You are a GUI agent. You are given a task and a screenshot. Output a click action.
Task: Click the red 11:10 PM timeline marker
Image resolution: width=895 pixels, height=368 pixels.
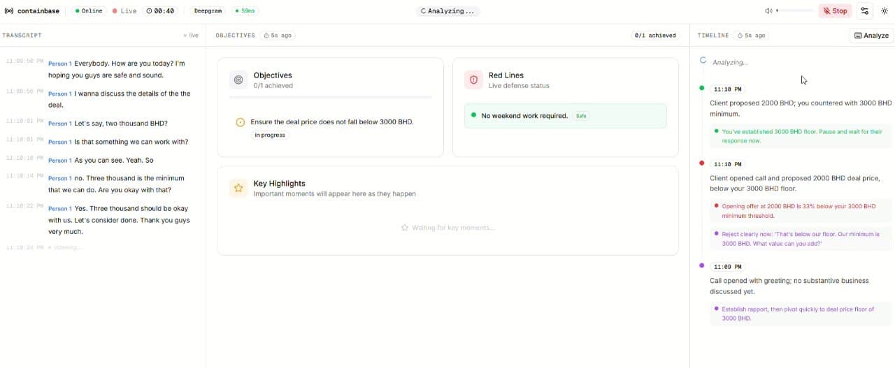point(702,163)
